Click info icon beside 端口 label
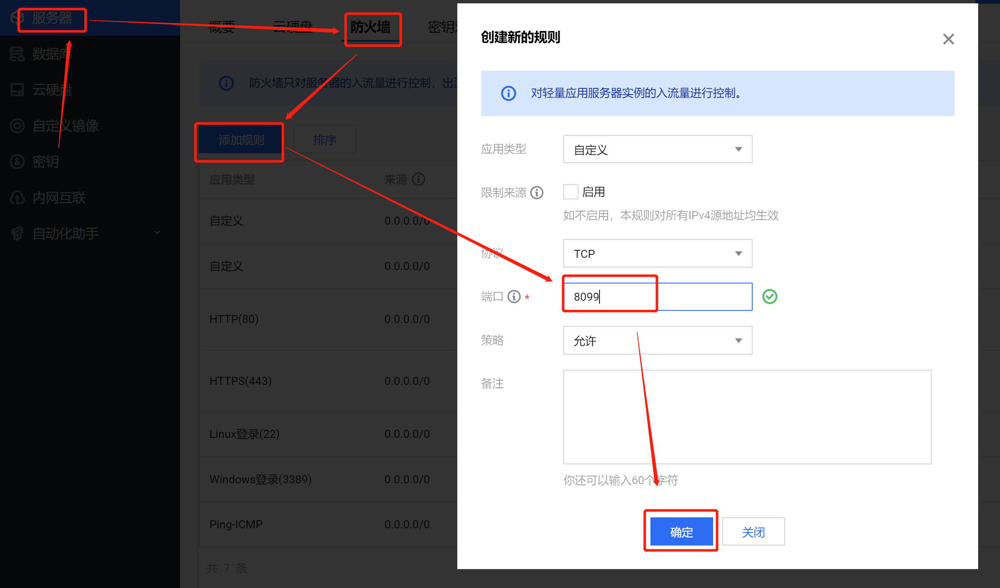Image resolution: width=1000 pixels, height=588 pixels. point(514,297)
